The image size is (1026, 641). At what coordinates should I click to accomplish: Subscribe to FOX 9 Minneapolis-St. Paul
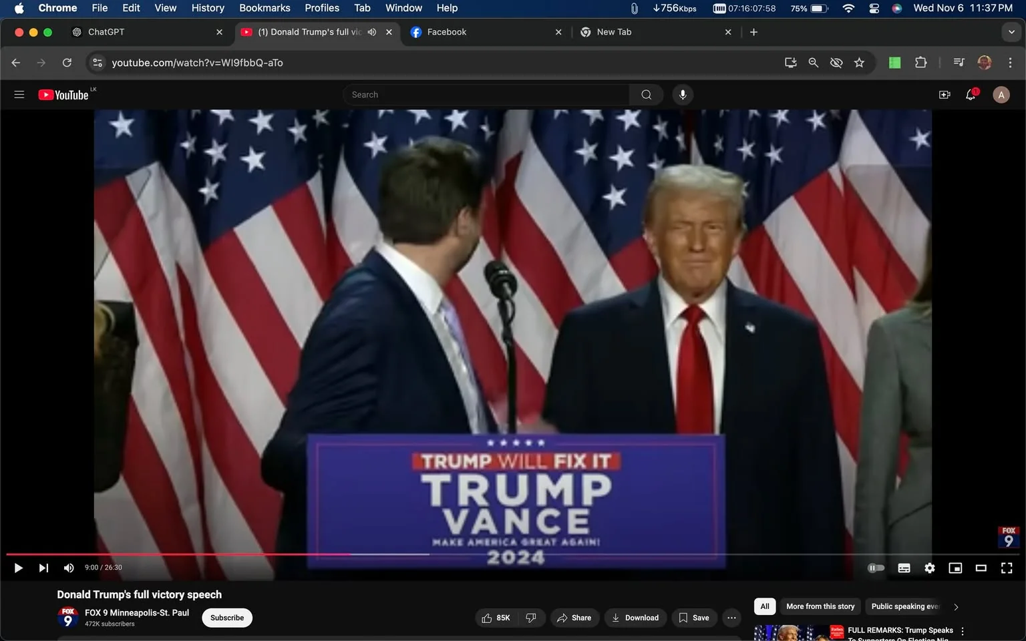(227, 618)
